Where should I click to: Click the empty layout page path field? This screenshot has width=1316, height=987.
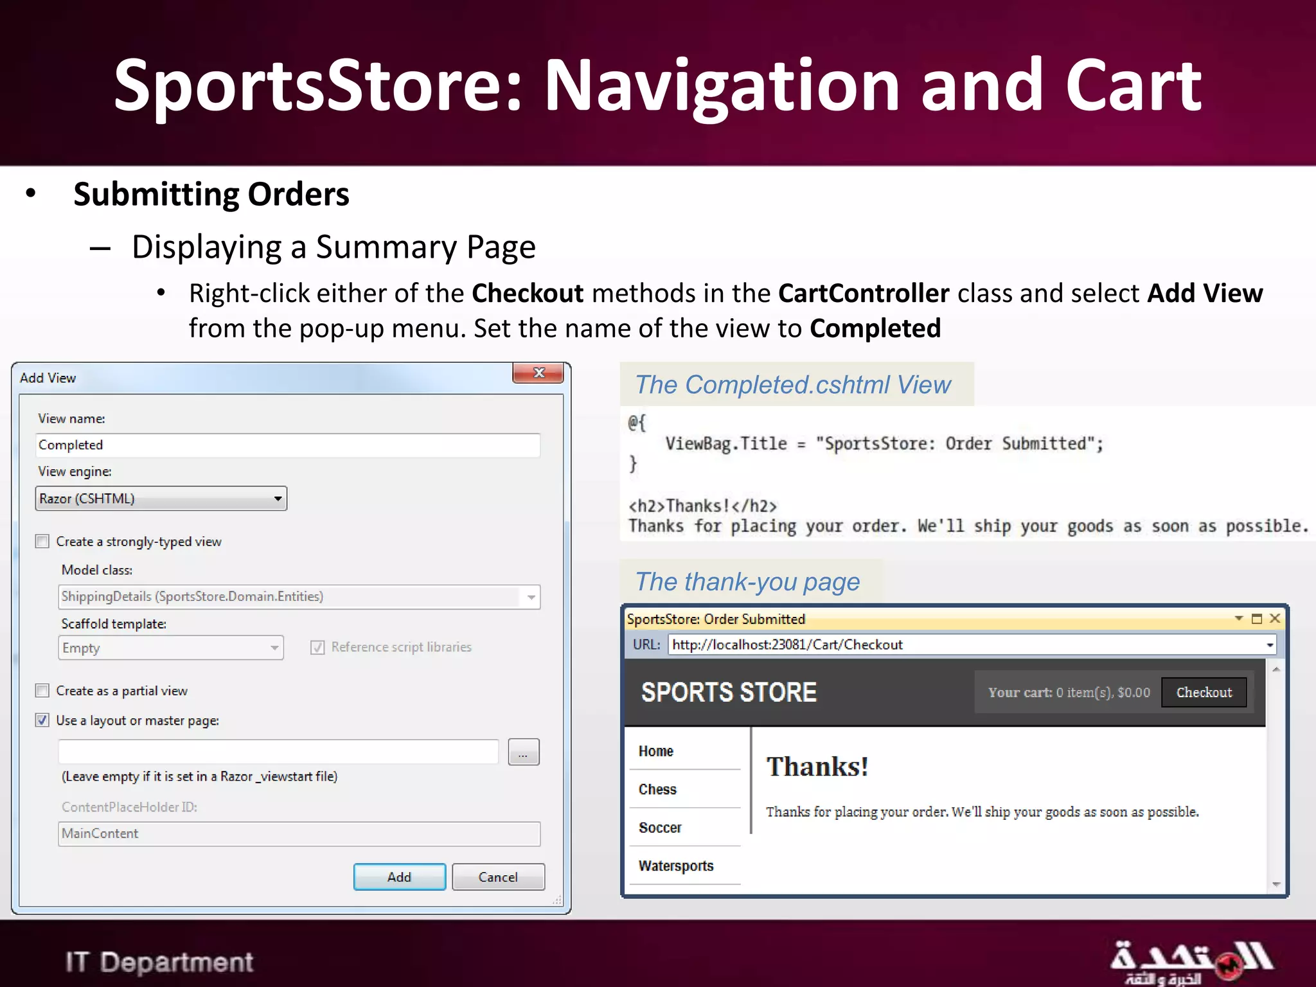[278, 752]
